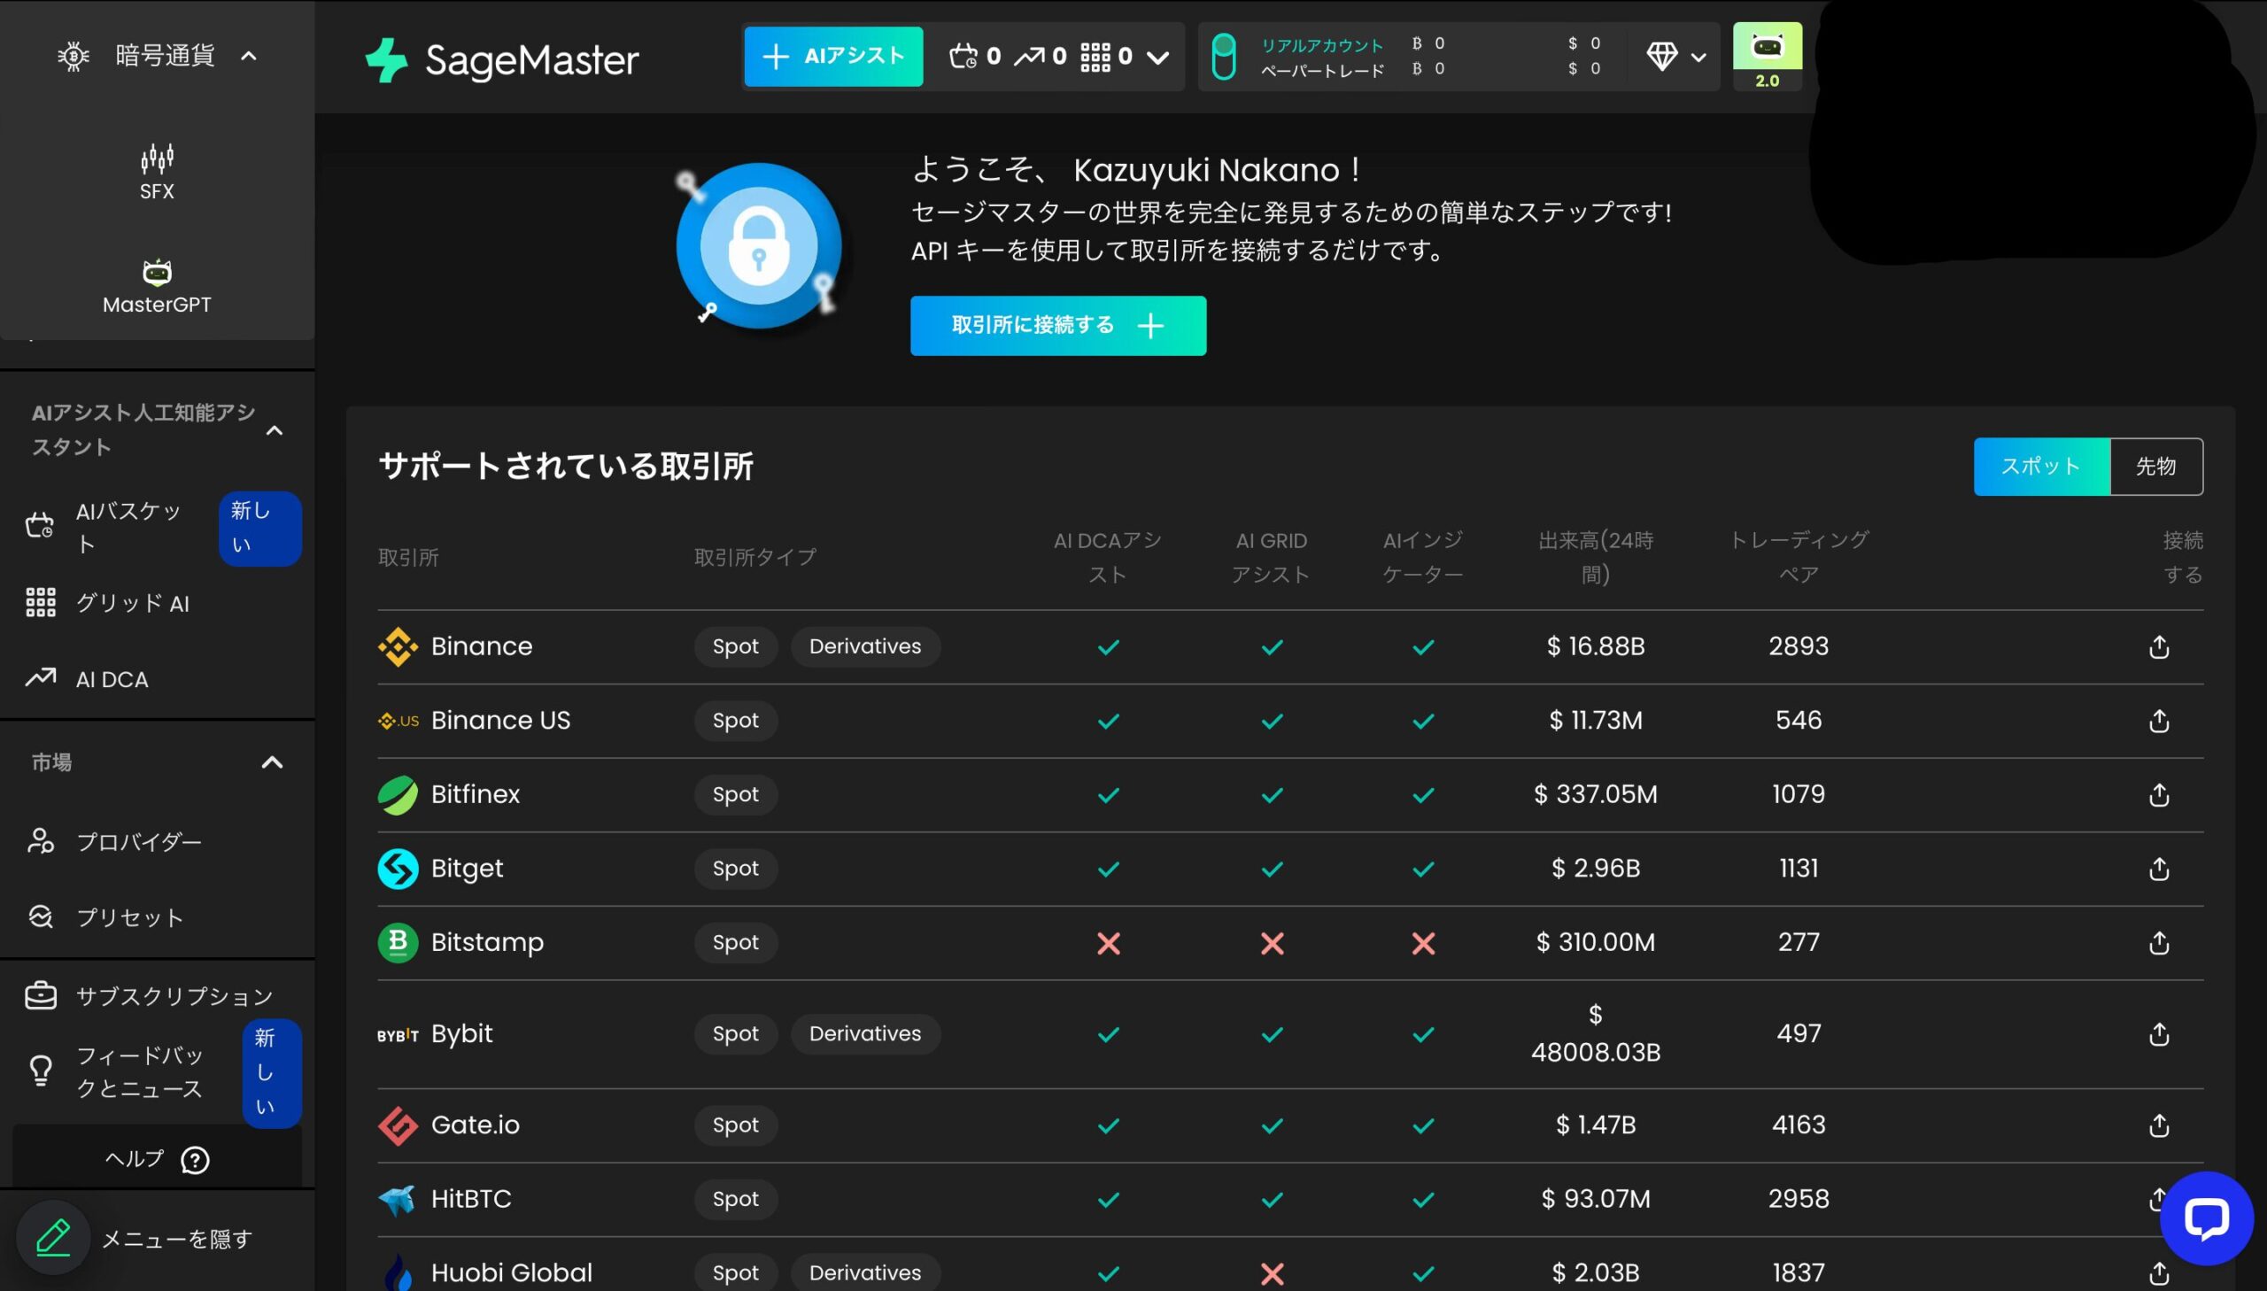Expand the diamond subscription dropdown
Screen dimensions: 2267x1291
click(x=1697, y=58)
